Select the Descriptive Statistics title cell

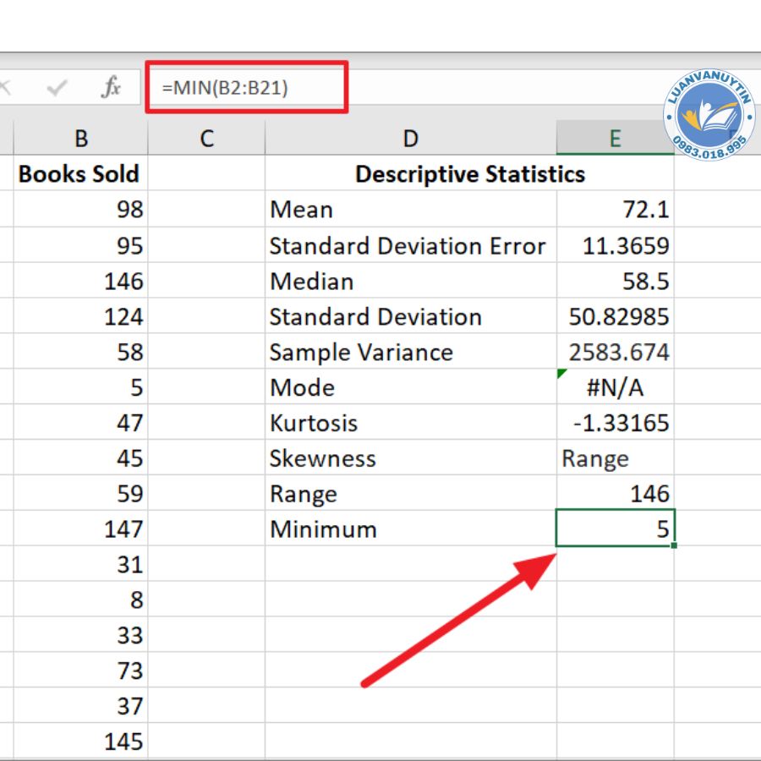point(469,174)
